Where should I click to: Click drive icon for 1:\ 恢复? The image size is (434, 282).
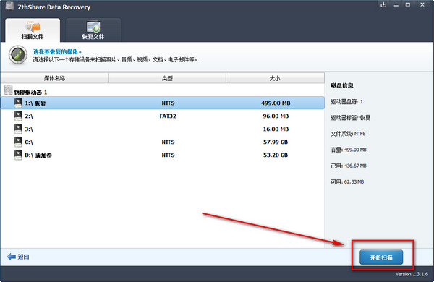(18, 103)
